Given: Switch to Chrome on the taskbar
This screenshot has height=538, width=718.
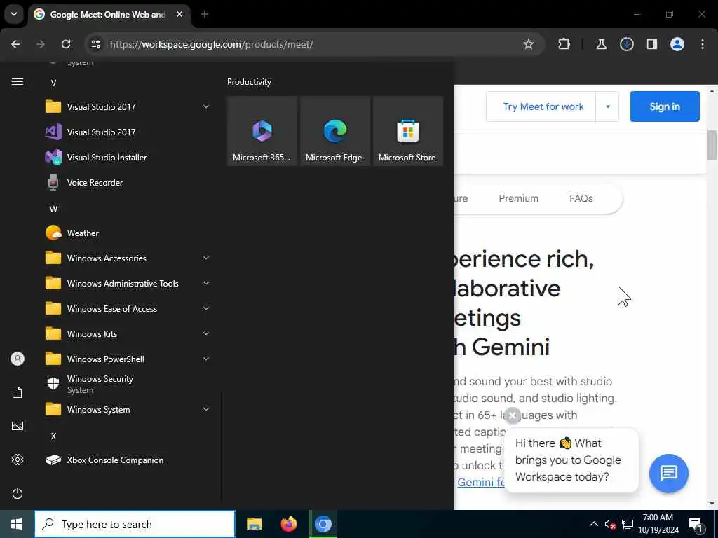Looking at the screenshot, I should [323, 524].
